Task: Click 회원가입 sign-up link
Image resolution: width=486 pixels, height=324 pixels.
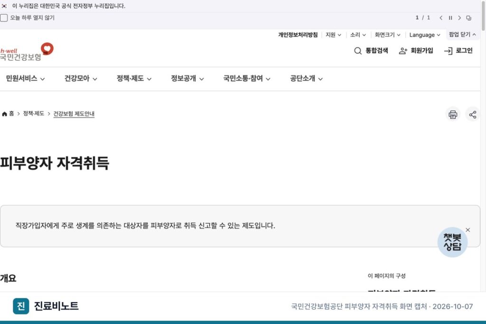Action: [x=416, y=50]
